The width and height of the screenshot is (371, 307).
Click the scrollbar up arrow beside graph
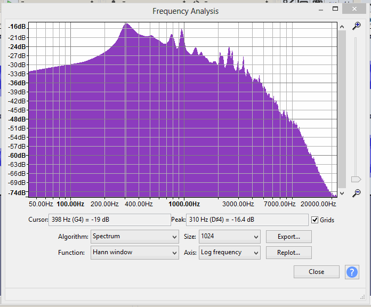pyautogui.click(x=342, y=27)
